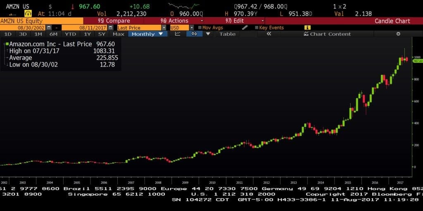Image resolution: width=423 pixels, height=211 pixels.
Task: Click the start date field 08/30/2002
Action: coord(23,28)
